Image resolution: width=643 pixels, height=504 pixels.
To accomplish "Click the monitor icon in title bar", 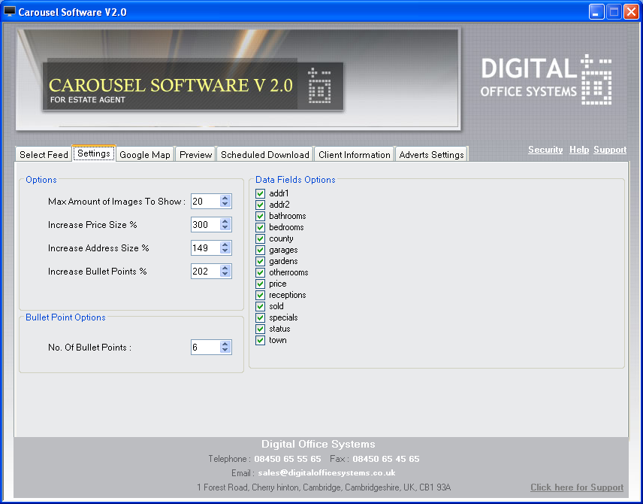I will pos(9,11).
